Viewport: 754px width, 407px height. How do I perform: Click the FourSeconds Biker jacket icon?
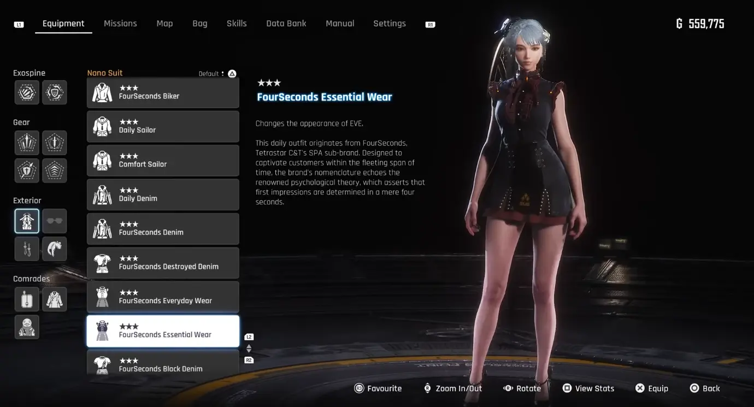coord(102,92)
